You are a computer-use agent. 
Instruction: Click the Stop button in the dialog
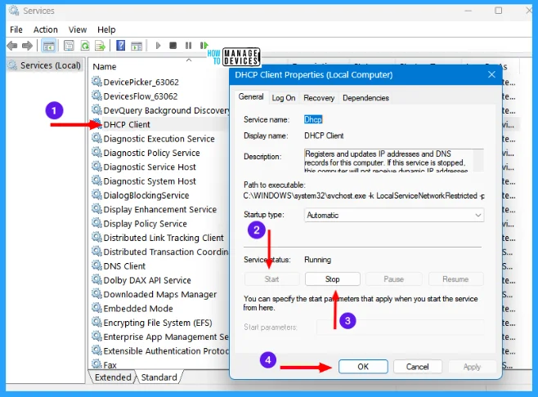tap(333, 279)
